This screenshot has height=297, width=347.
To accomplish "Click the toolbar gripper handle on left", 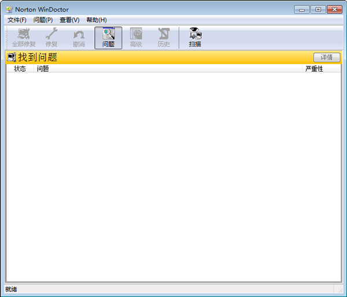I will tap(7, 38).
